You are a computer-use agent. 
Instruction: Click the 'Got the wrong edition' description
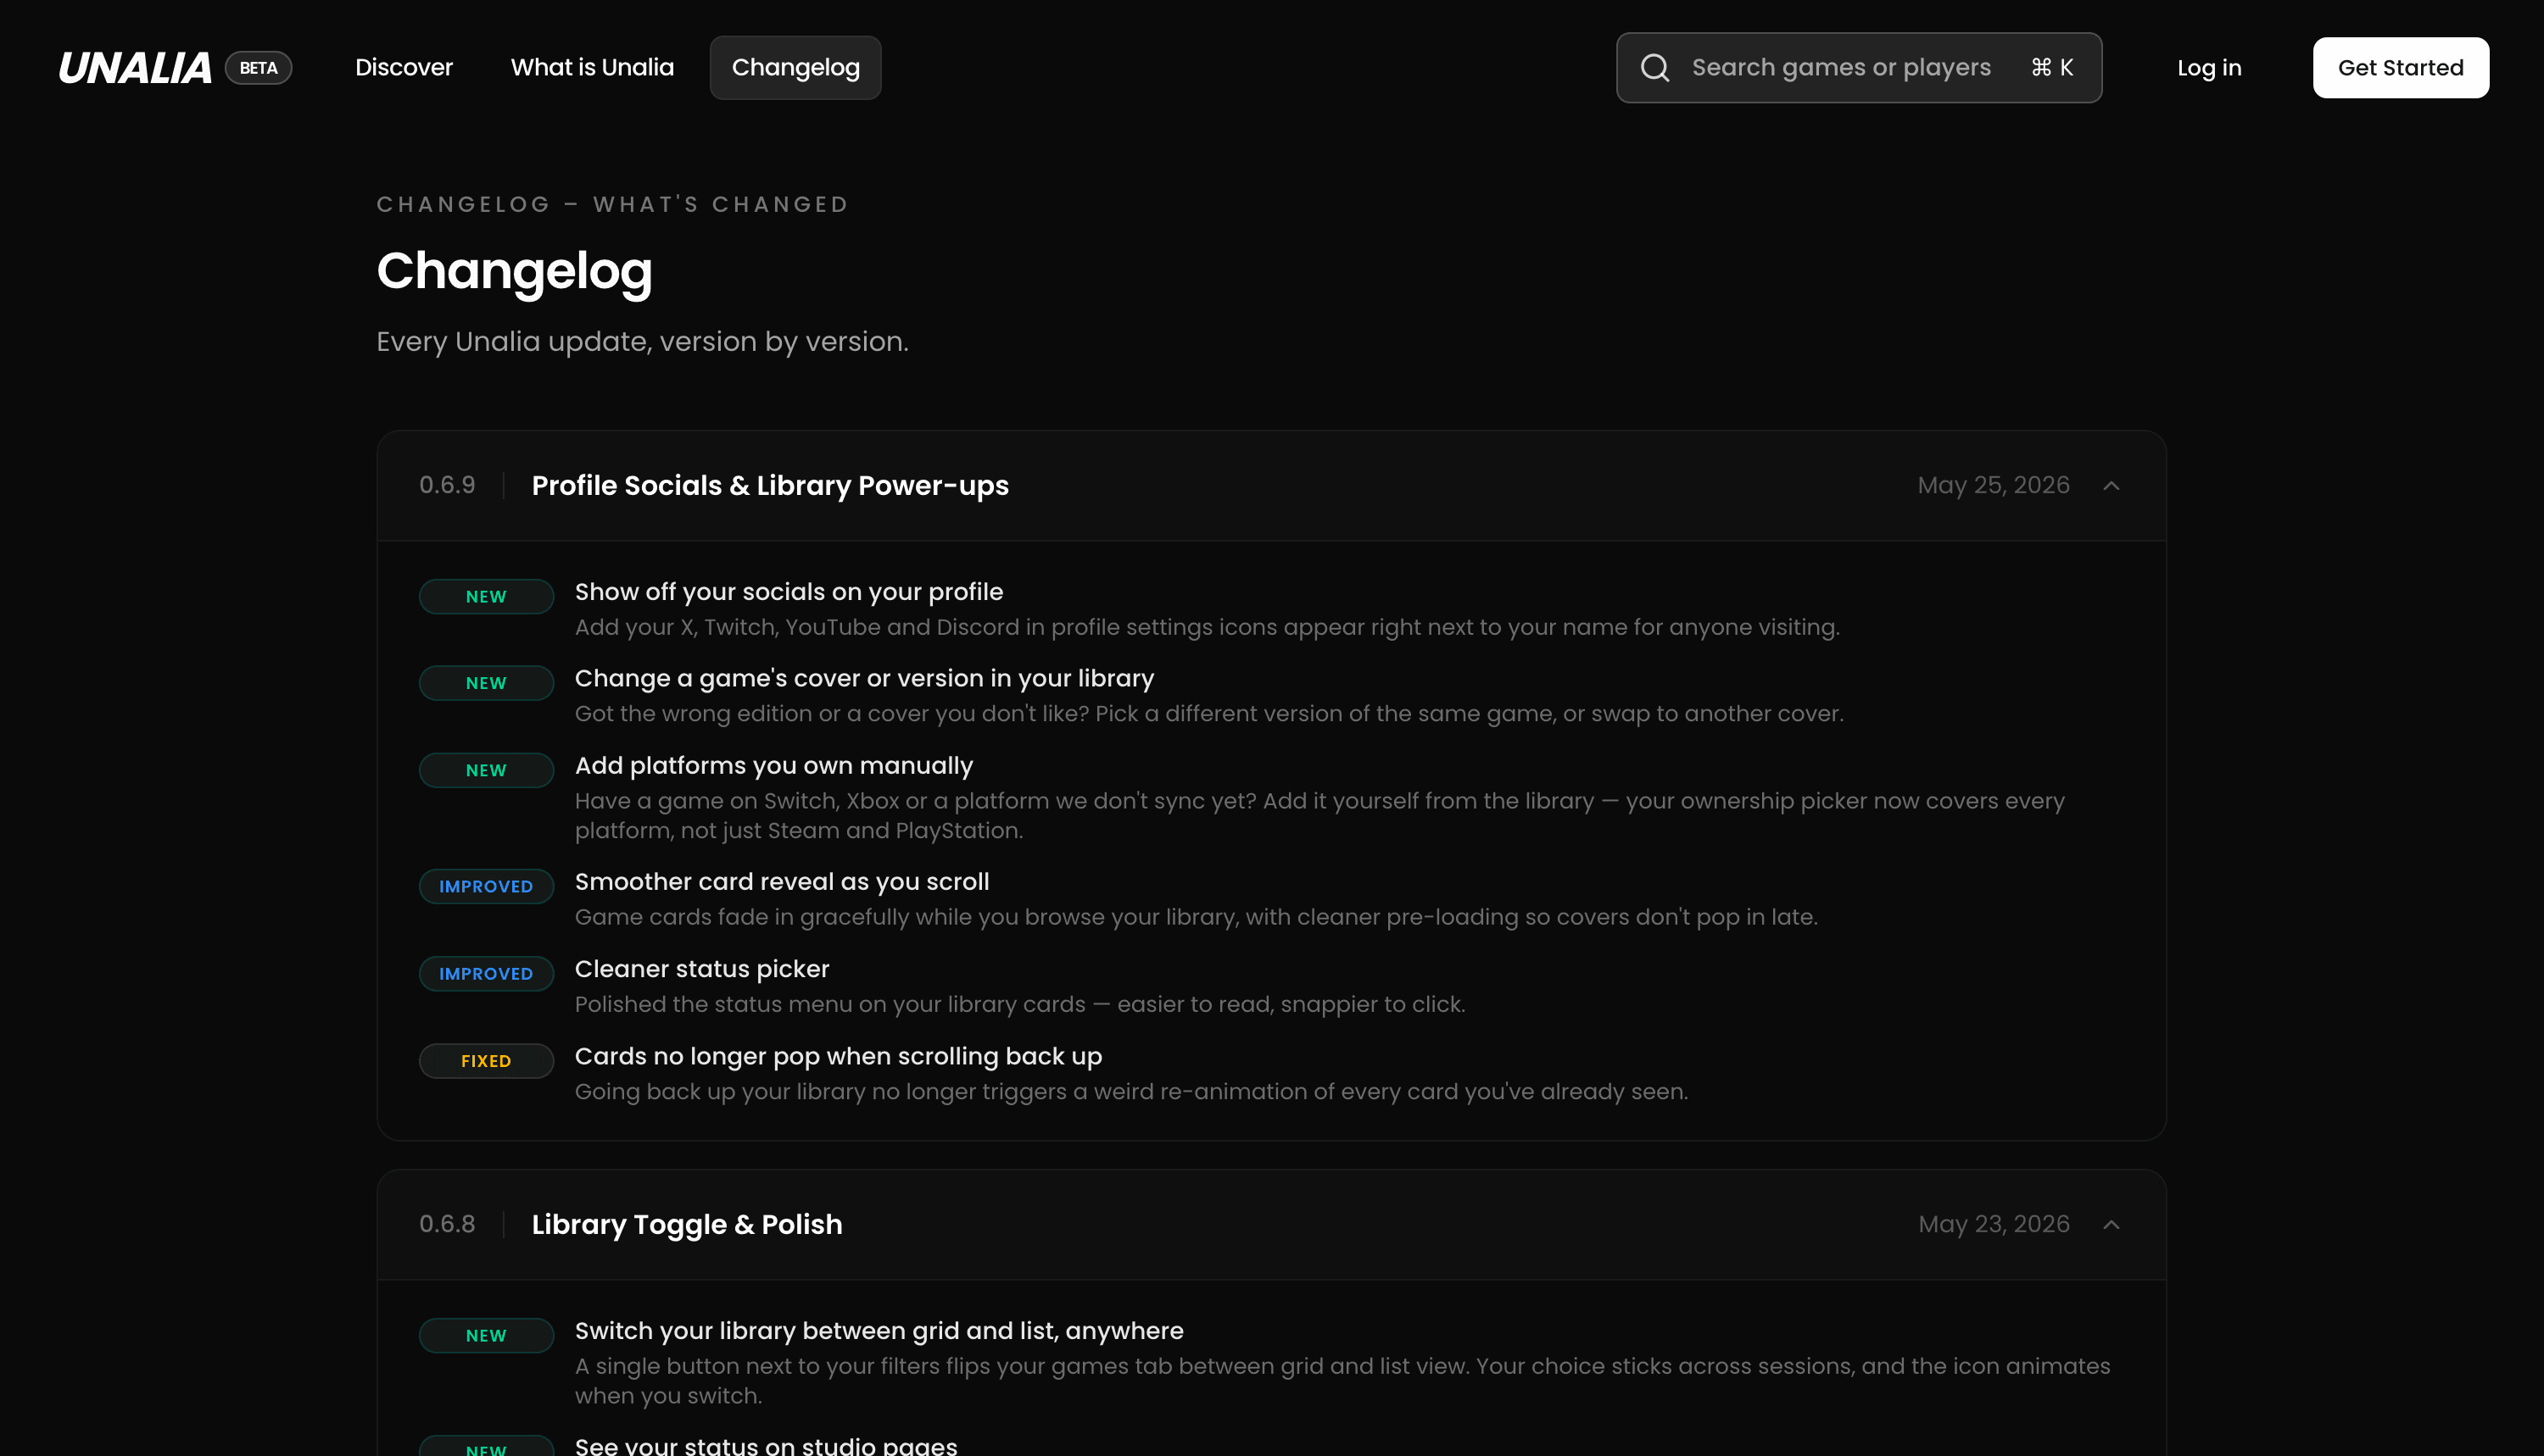(1208, 714)
